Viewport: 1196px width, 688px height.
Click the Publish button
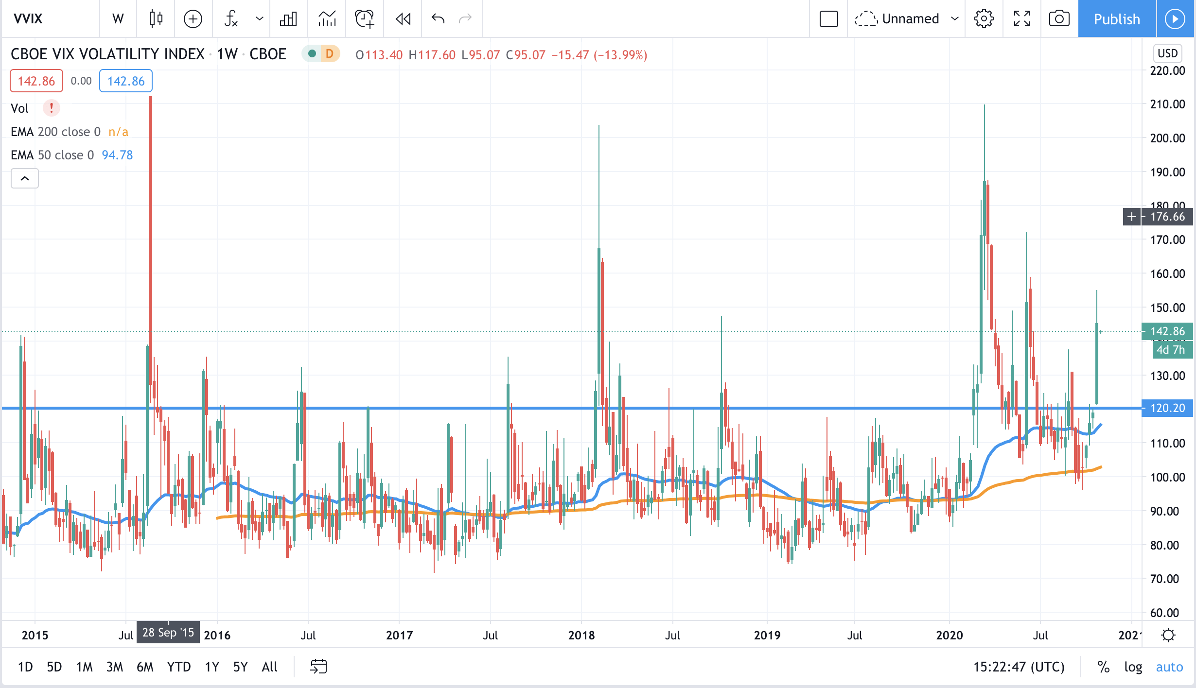pyautogui.click(x=1117, y=18)
